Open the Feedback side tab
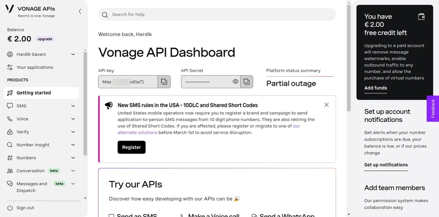Image resolution: width=439 pixels, height=217 pixels. pyautogui.click(x=433, y=108)
